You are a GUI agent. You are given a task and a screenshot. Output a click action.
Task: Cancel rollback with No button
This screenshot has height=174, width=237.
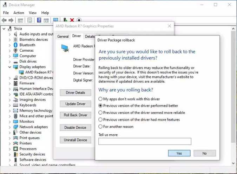click(x=205, y=153)
